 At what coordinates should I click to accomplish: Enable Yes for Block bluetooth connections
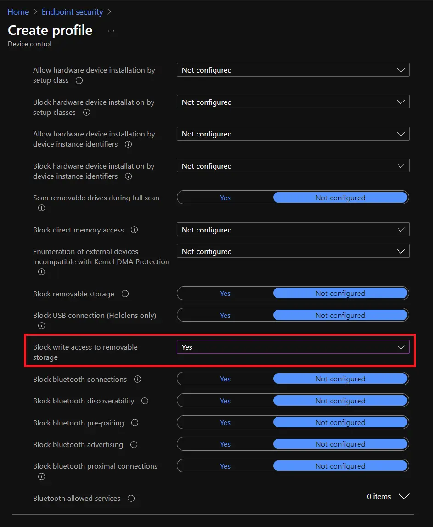point(225,379)
